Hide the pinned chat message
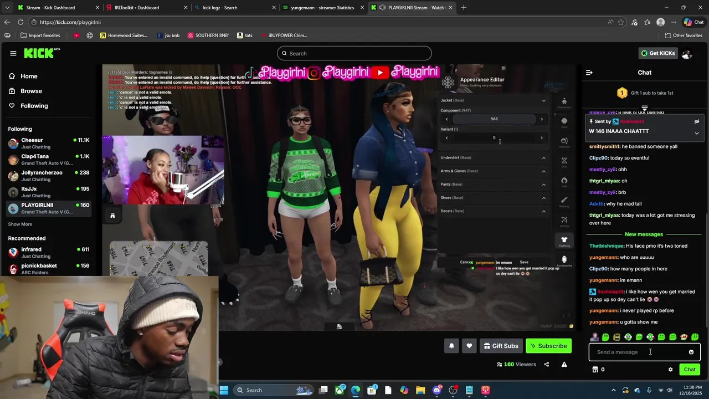Viewport: 709px width, 399px height. pyautogui.click(x=697, y=121)
